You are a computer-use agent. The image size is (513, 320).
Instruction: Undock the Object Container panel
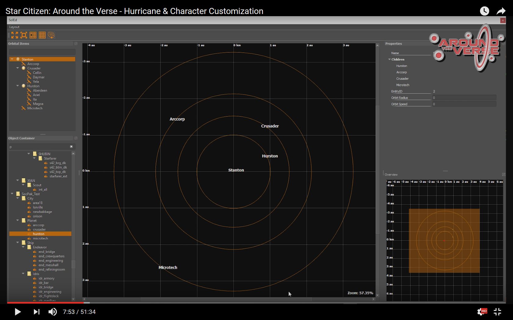(x=76, y=138)
